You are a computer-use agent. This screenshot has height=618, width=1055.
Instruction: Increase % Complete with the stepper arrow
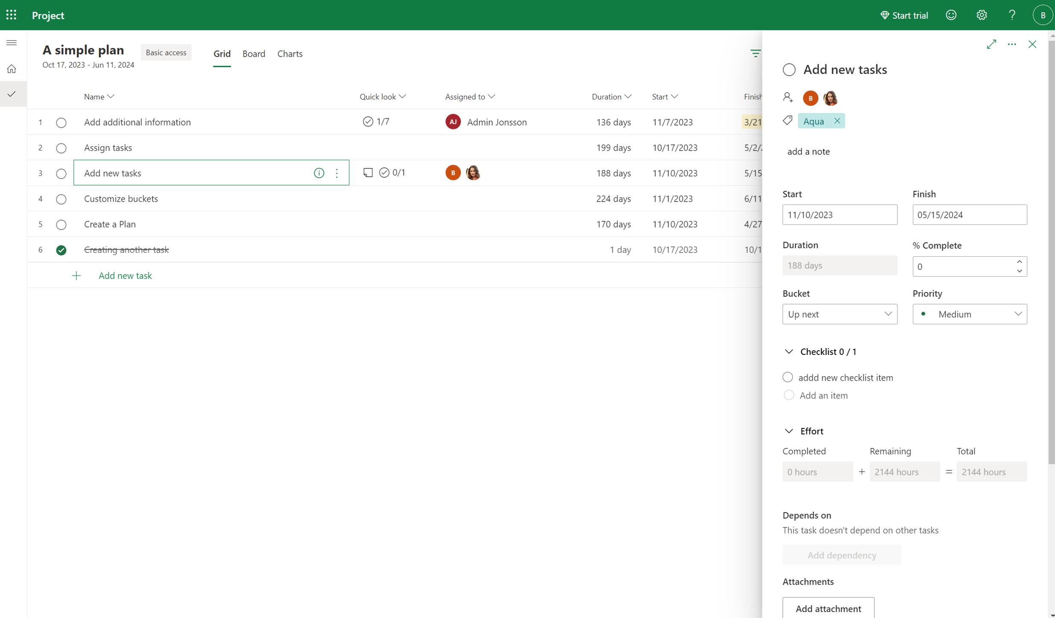tap(1020, 263)
